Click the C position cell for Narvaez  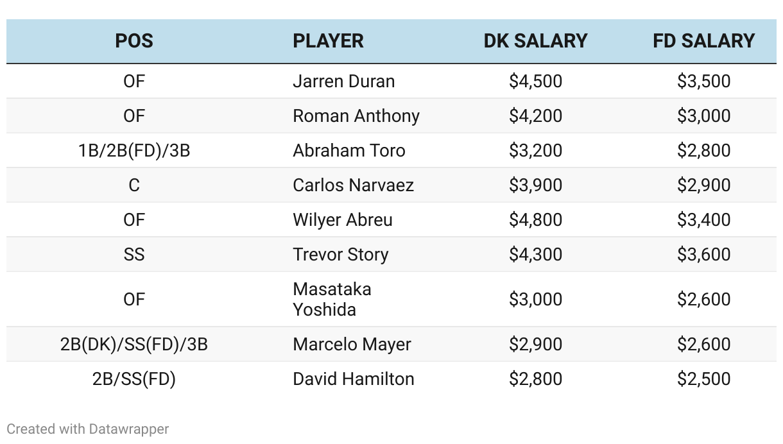[x=134, y=185]
